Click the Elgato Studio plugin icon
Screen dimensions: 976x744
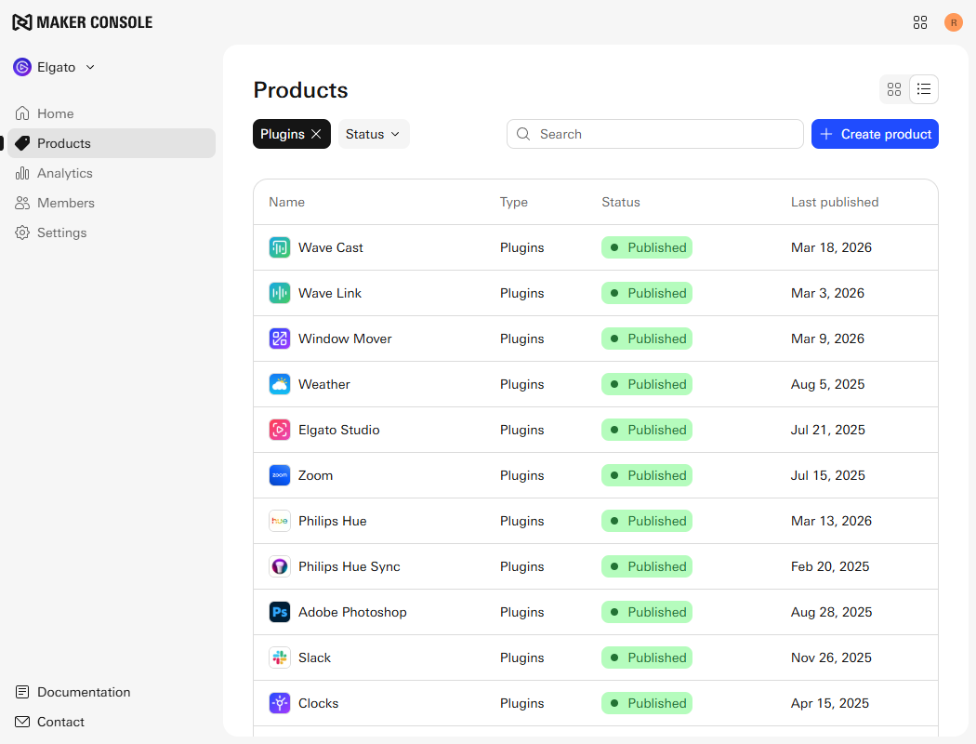click(x=280, y=430)
